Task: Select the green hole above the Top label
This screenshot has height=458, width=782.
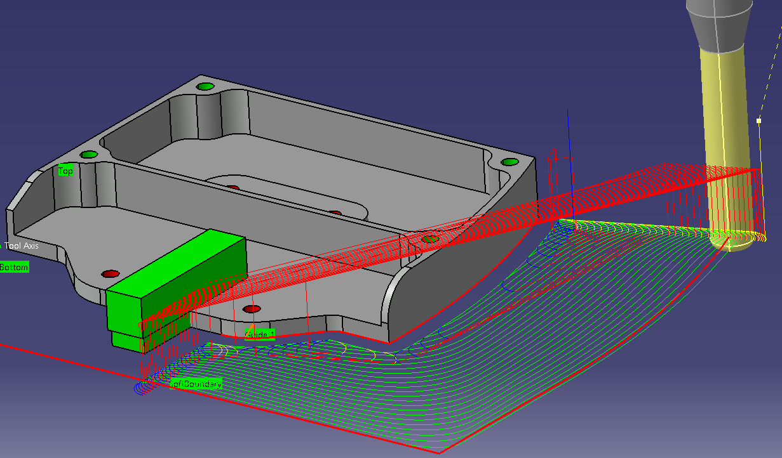Action: (89, 155)
